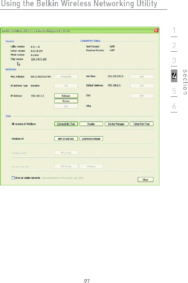Screen dimensions: 188x283
Task: Go to section 5 in page margin
Action: (x=174, y=91)
